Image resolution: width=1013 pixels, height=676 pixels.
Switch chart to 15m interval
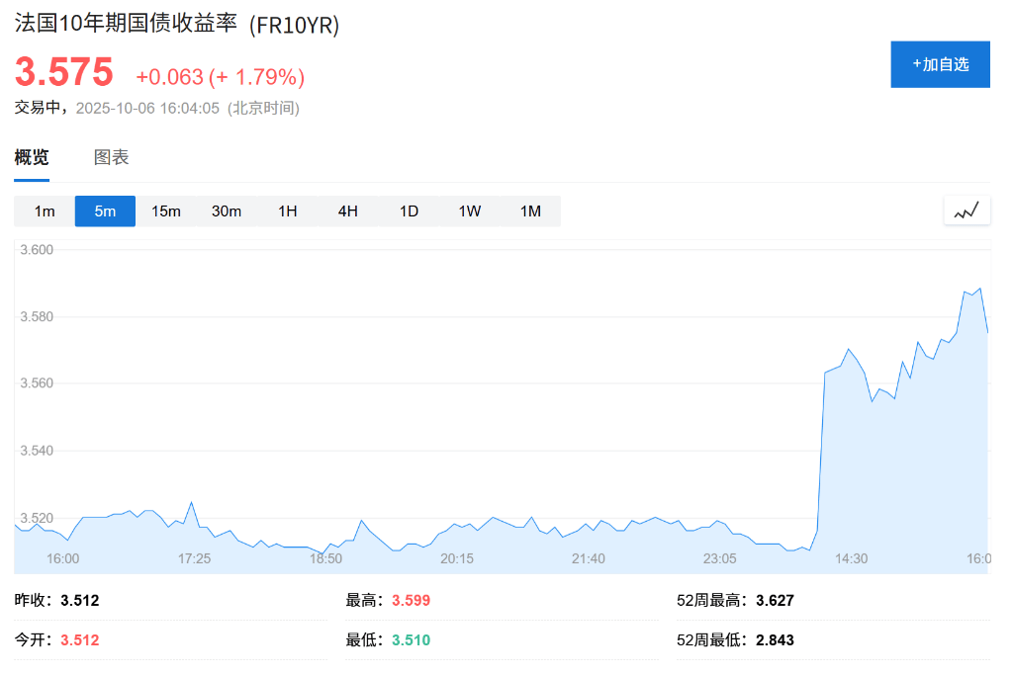(x=166, y=211)
